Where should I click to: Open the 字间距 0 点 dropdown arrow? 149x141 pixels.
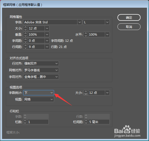tap(47, 41)
